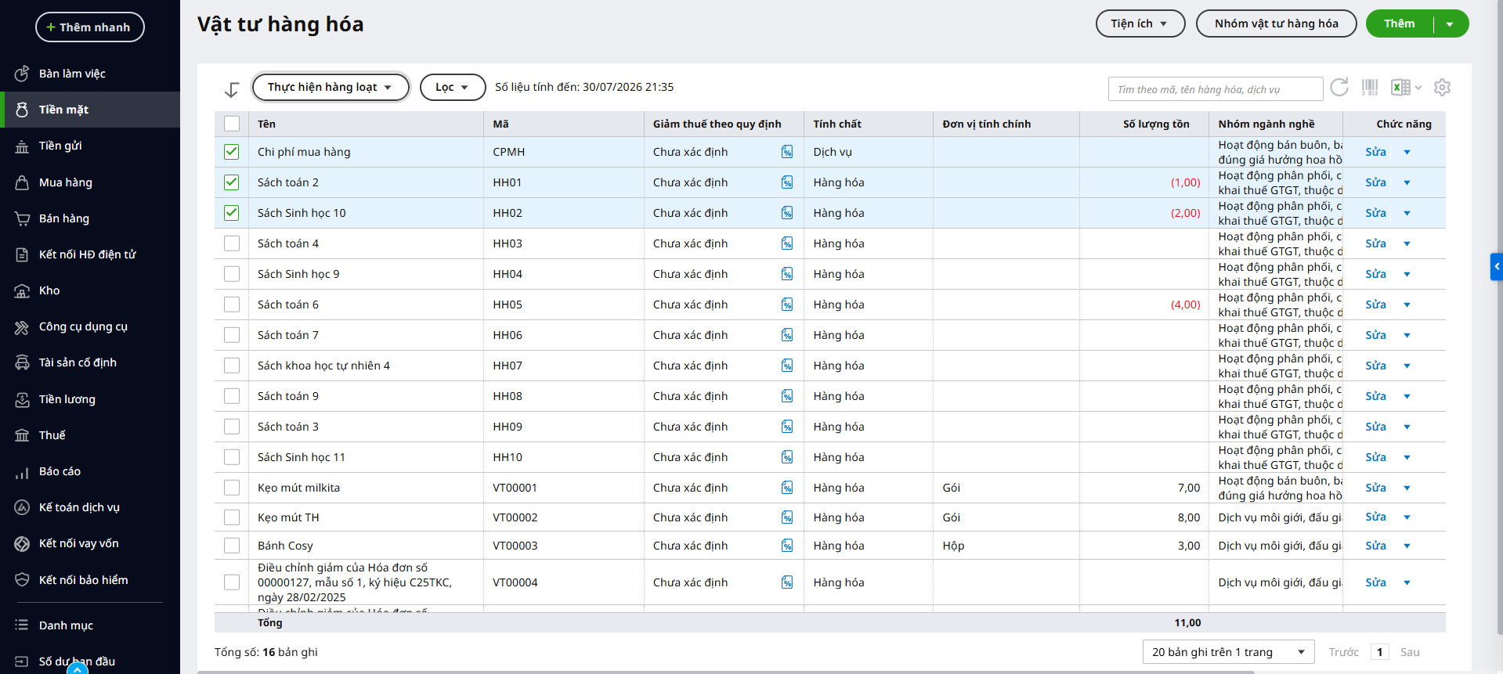Click the Tài sản cố định icon
Screen dimensions: 1503x674
(22, 362)
